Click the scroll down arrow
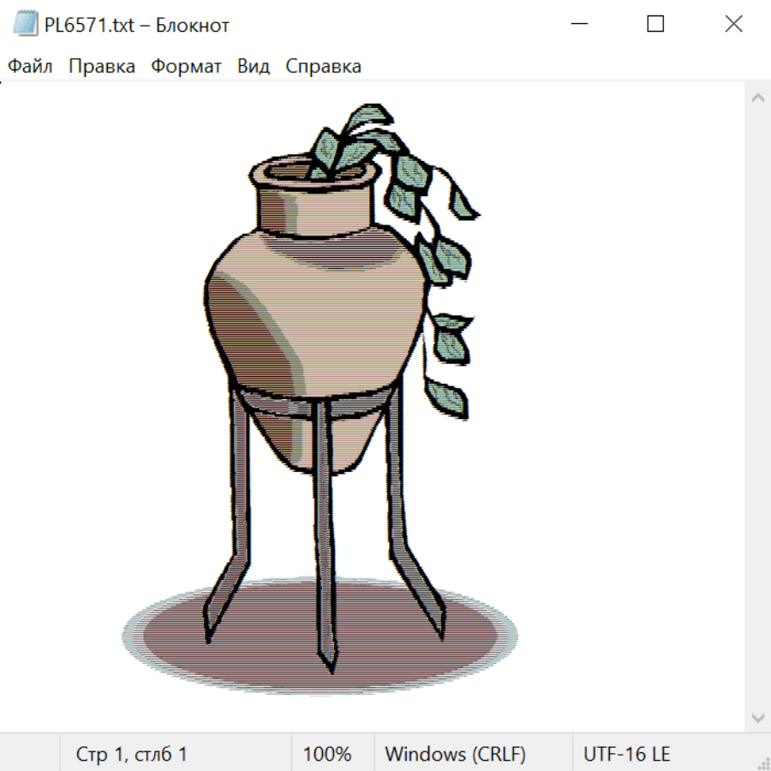This screenshot has height=771, width=771. pyautogui.click(x=757, y=716)
